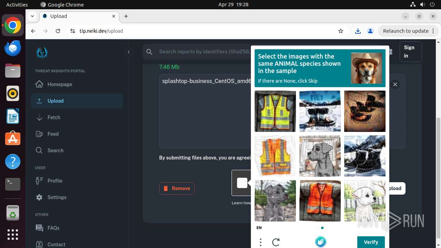Select the gray puppy image
Image resolution: width=441 pixels, height=248 pixels.
coord(275,201)
